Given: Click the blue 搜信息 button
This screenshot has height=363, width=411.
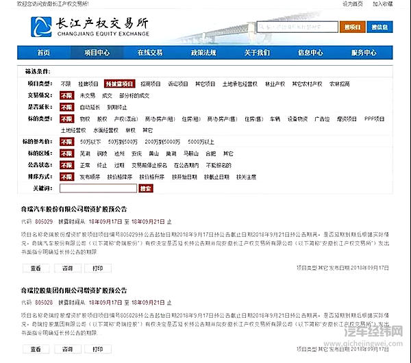Looking at the screenshot, I should 379,27.
